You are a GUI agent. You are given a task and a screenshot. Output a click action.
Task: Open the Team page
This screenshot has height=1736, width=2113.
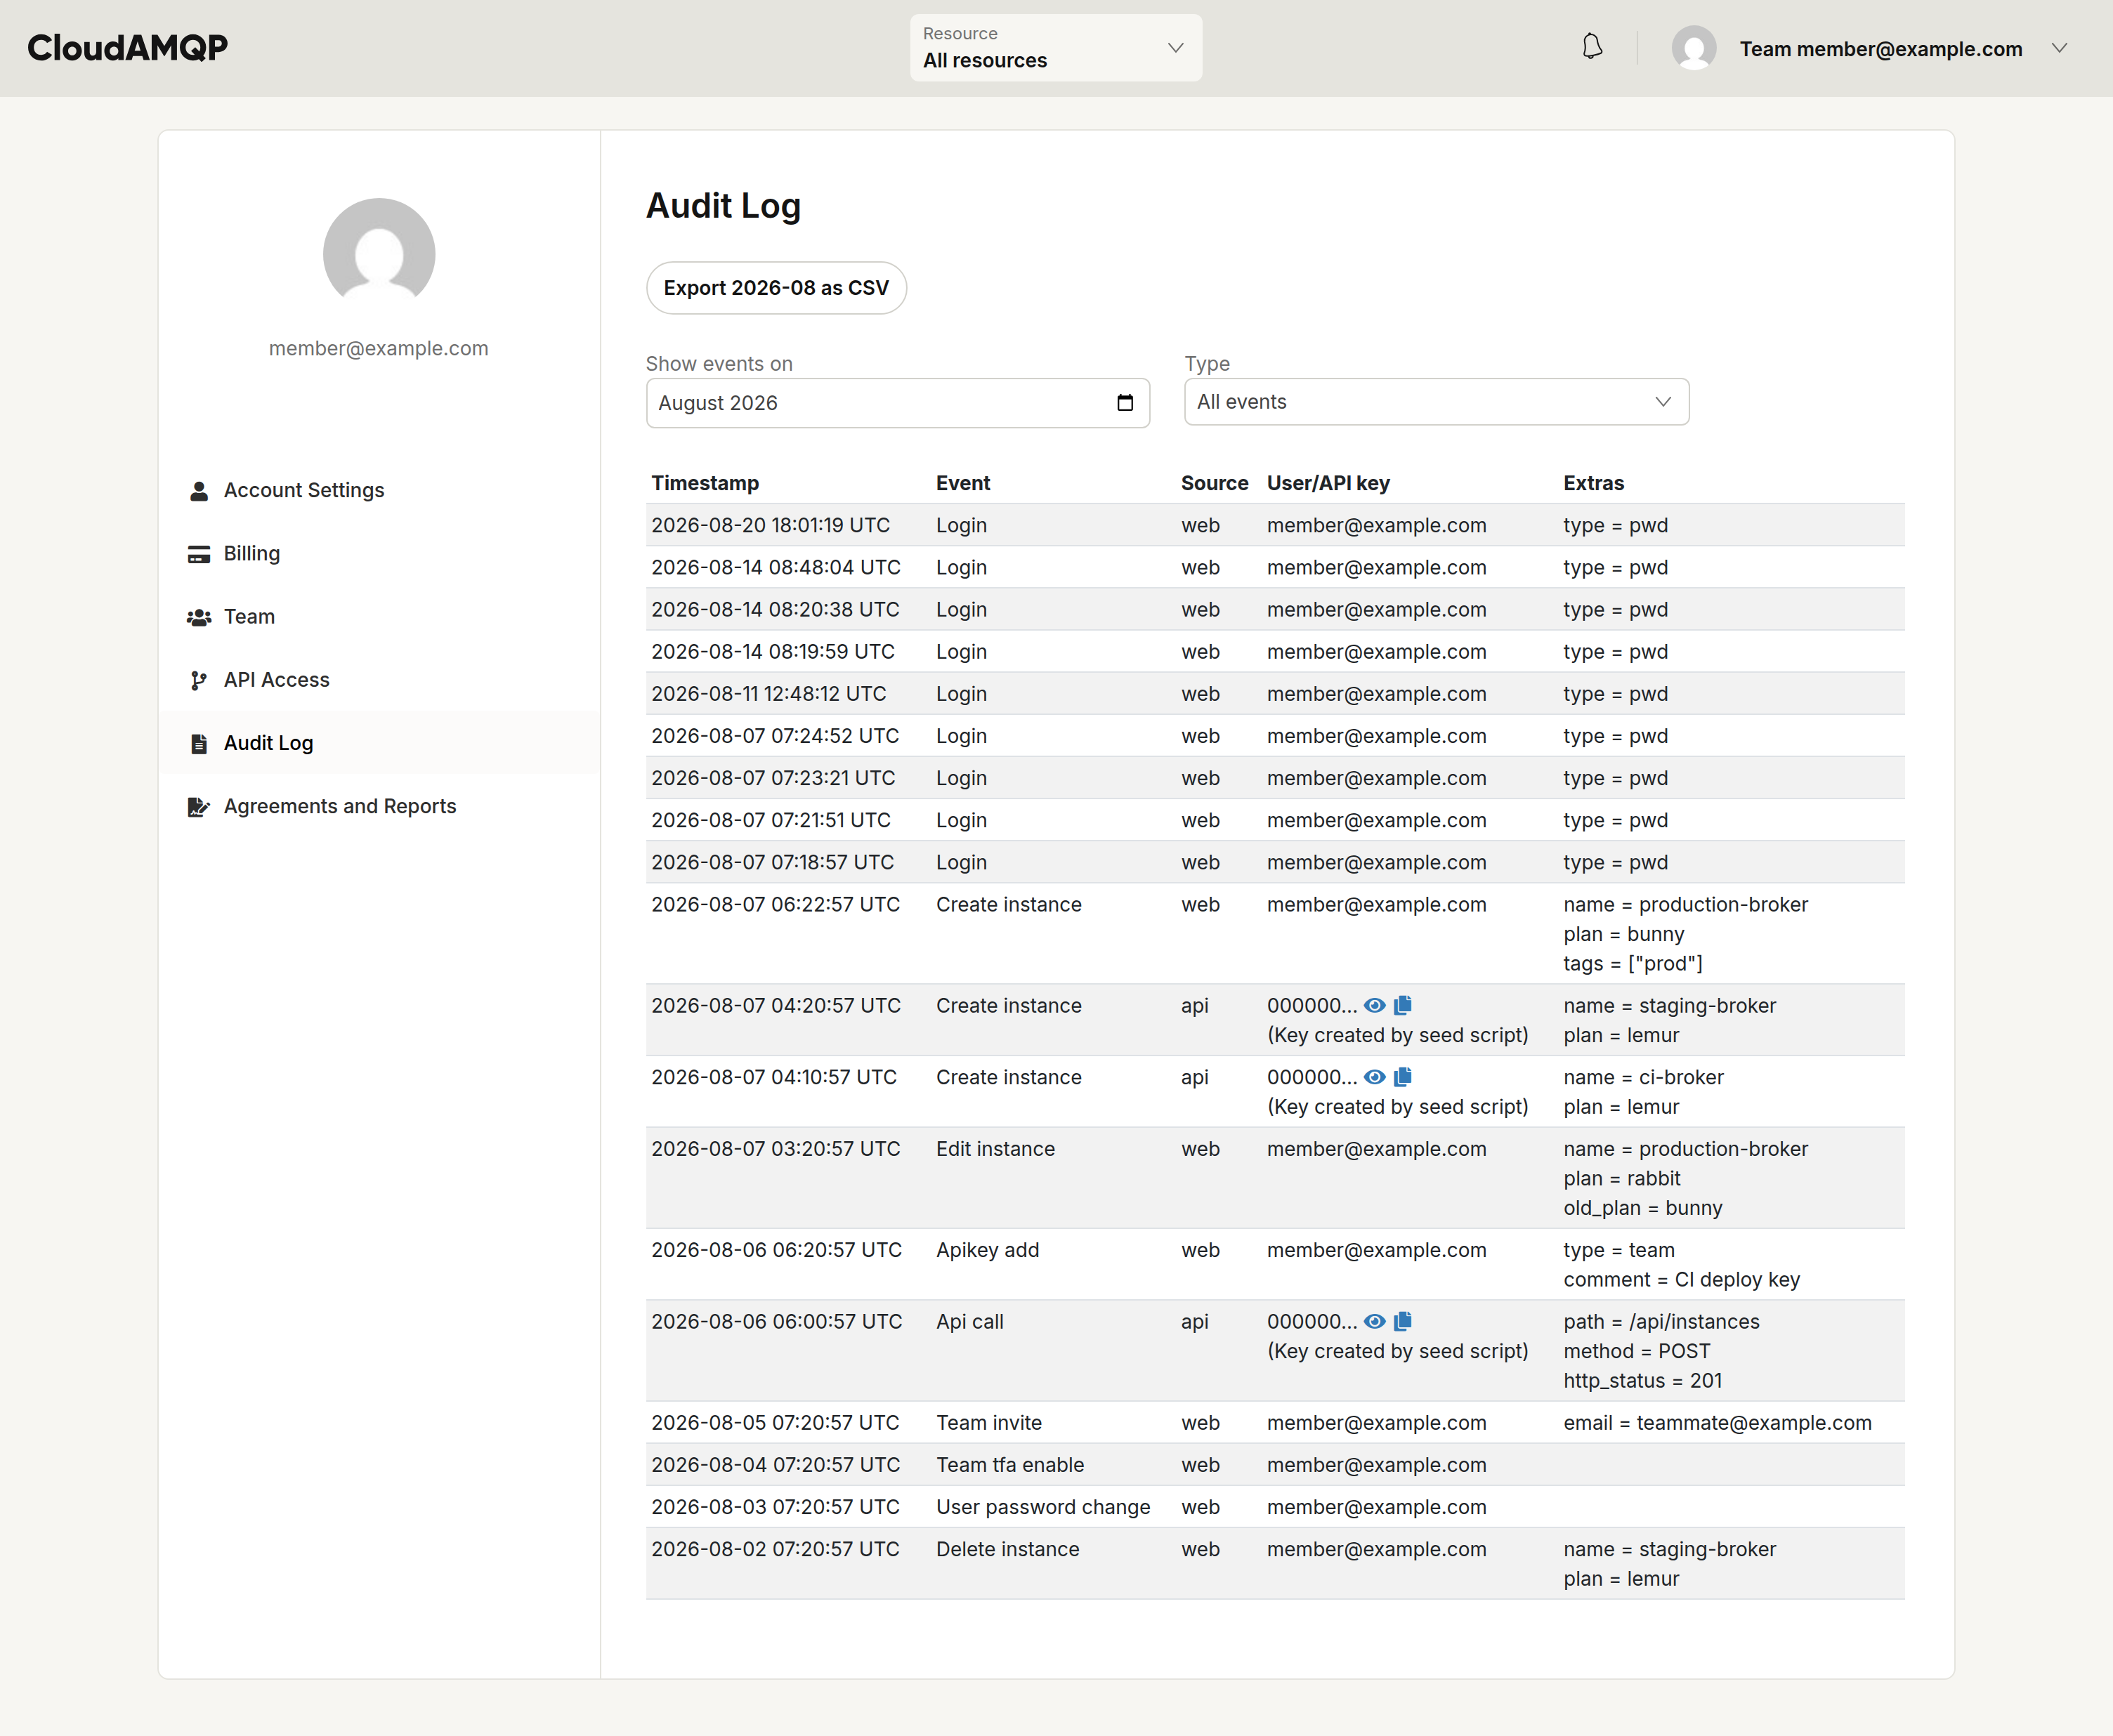pyautogui.click(x=249, y=616)
